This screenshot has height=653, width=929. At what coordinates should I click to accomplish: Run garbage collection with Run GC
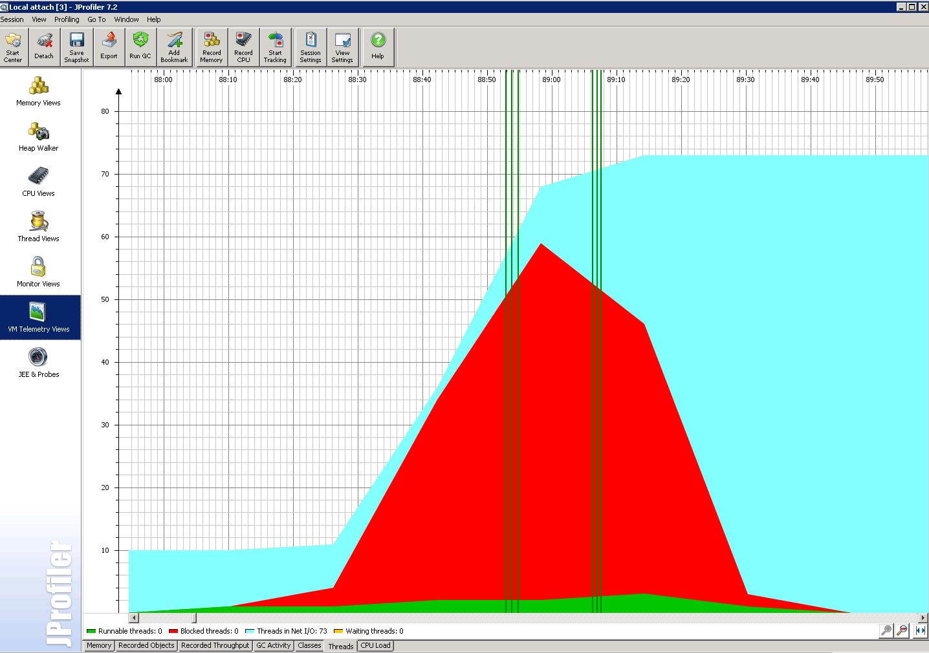click(140, 47)
